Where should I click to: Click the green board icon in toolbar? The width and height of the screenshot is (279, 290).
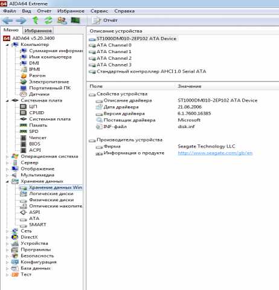click(75, 21)
